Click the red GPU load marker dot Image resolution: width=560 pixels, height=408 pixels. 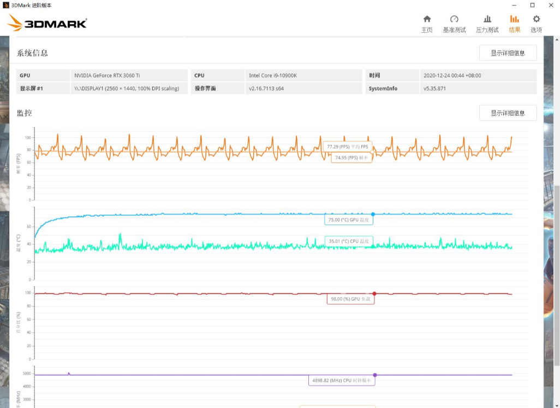[x=374, y=294]
